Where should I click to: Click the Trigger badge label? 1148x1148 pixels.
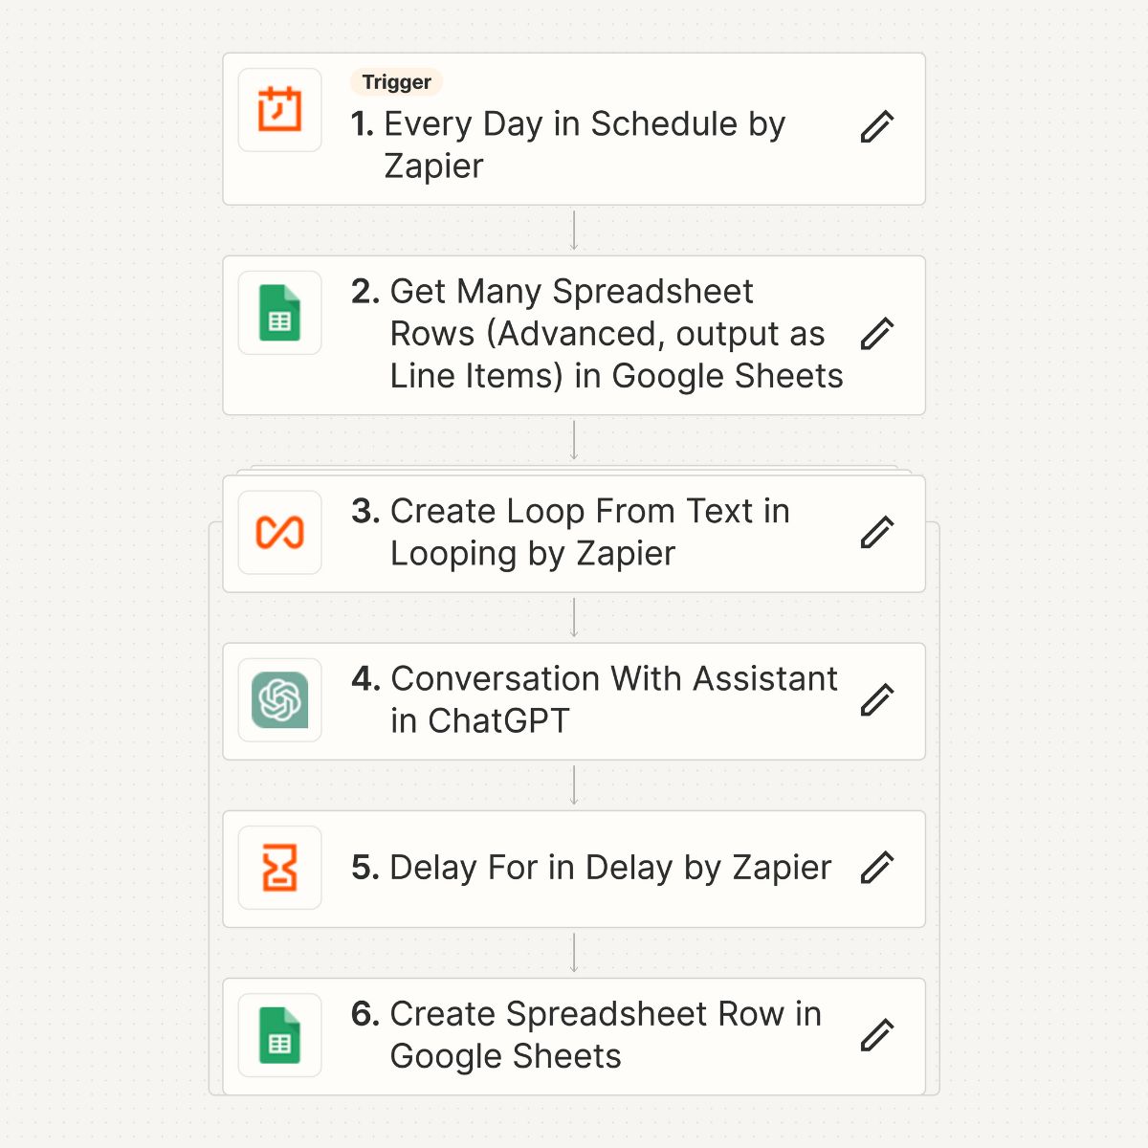tap(396, 82)
